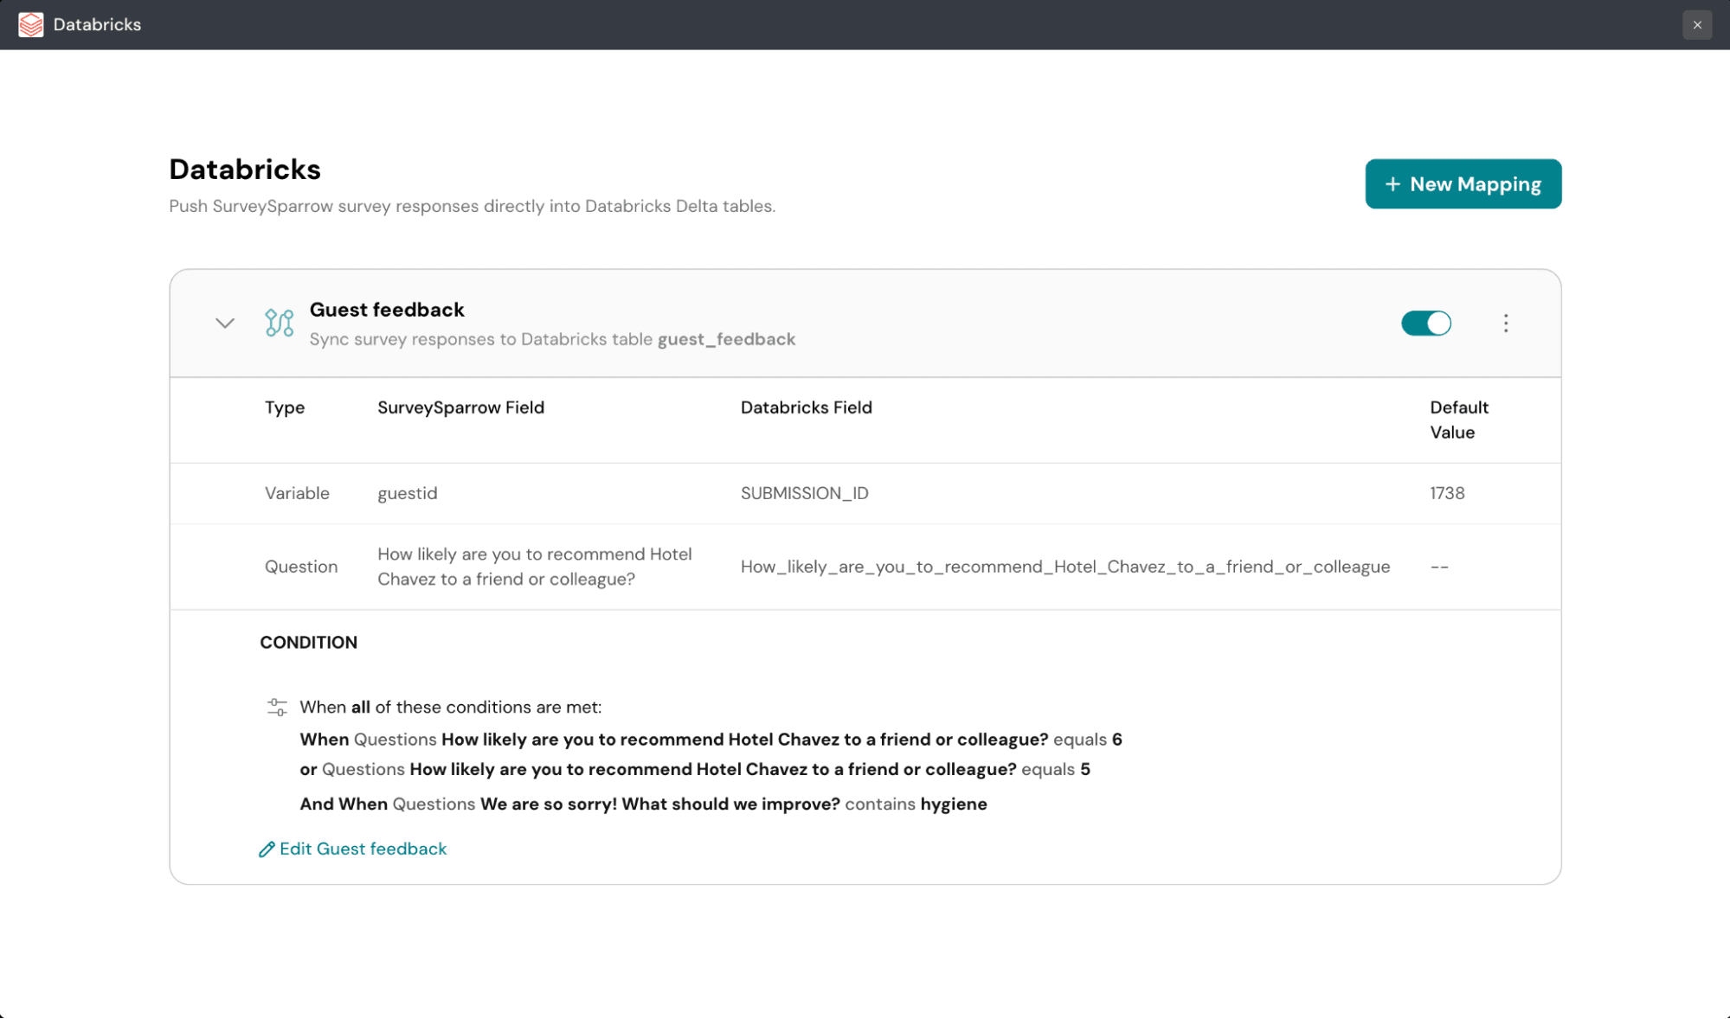Click the SurveySparrow Field column header
Screen dimensions: 1730x1019
(x=460, y=407)
